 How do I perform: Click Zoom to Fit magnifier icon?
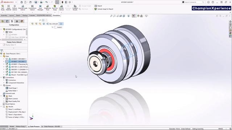tap(111, 16)
